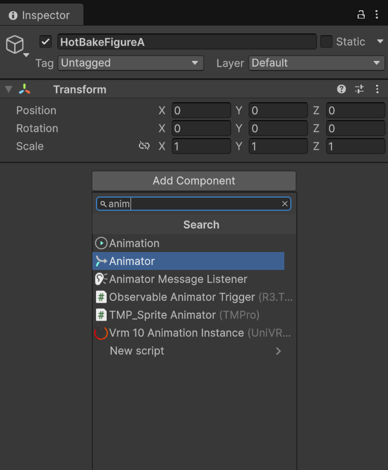Open Transform component context menu
Viewport: 388px width, 470px height.
(x=377, y=89)
